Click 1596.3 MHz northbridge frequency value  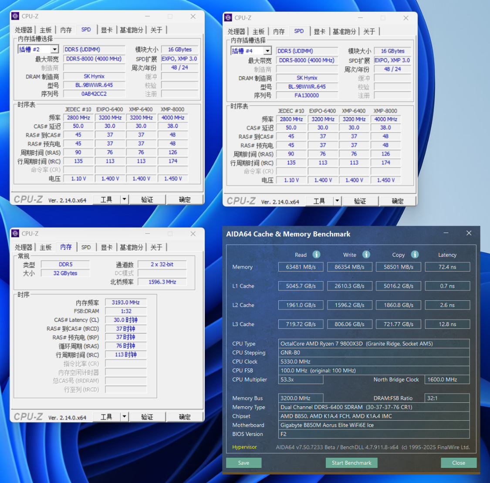coord(162,282)
